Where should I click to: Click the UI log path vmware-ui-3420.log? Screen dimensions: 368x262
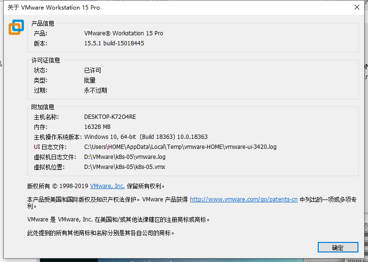[180, 147]
